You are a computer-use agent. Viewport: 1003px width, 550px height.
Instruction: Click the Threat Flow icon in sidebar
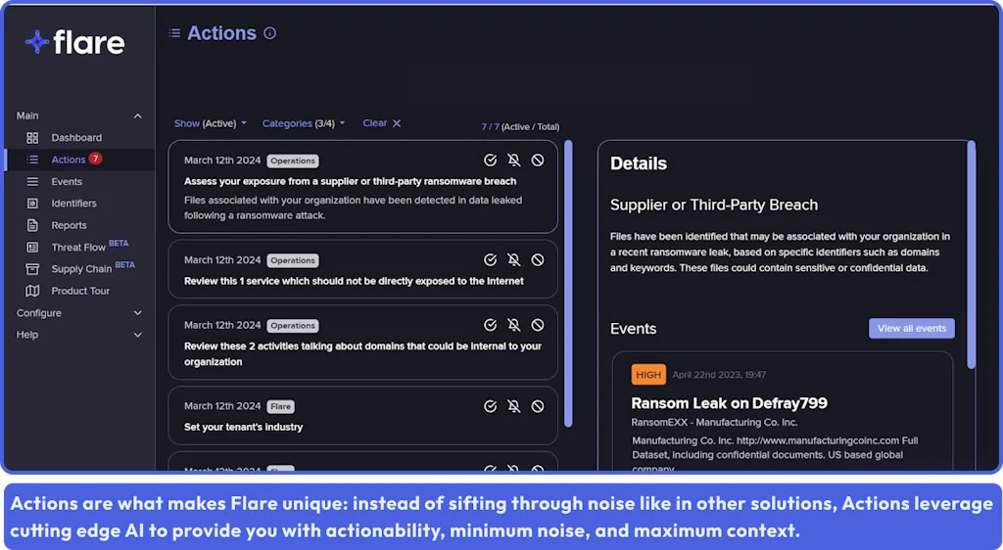[x=32, y=248]
